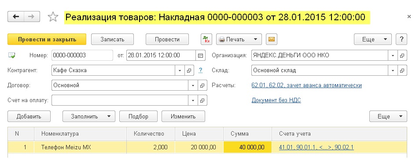Open top Еще menu near help button
The height and width of the screenshot is (166, 416).
(372, 40)
